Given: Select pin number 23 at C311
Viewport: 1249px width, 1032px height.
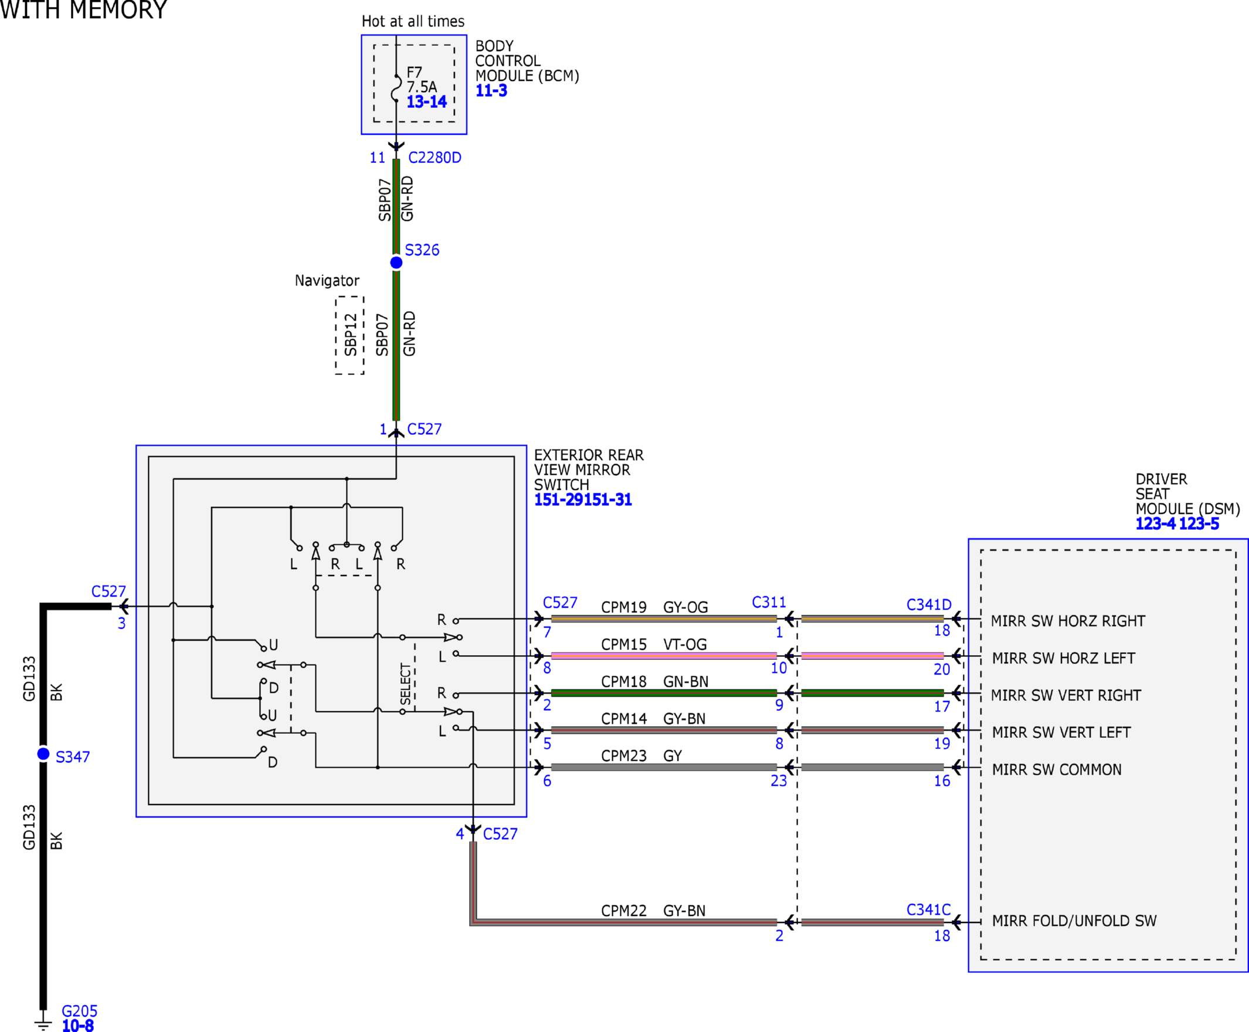Looking at the screenshot, I should click(x=779, y=781).
